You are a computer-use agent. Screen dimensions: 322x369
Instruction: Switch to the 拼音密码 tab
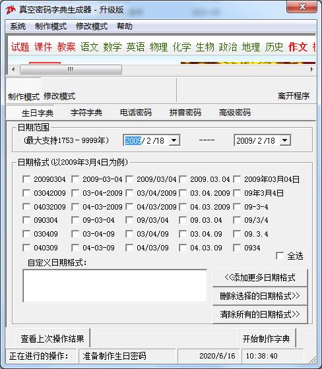pos(185,113)
